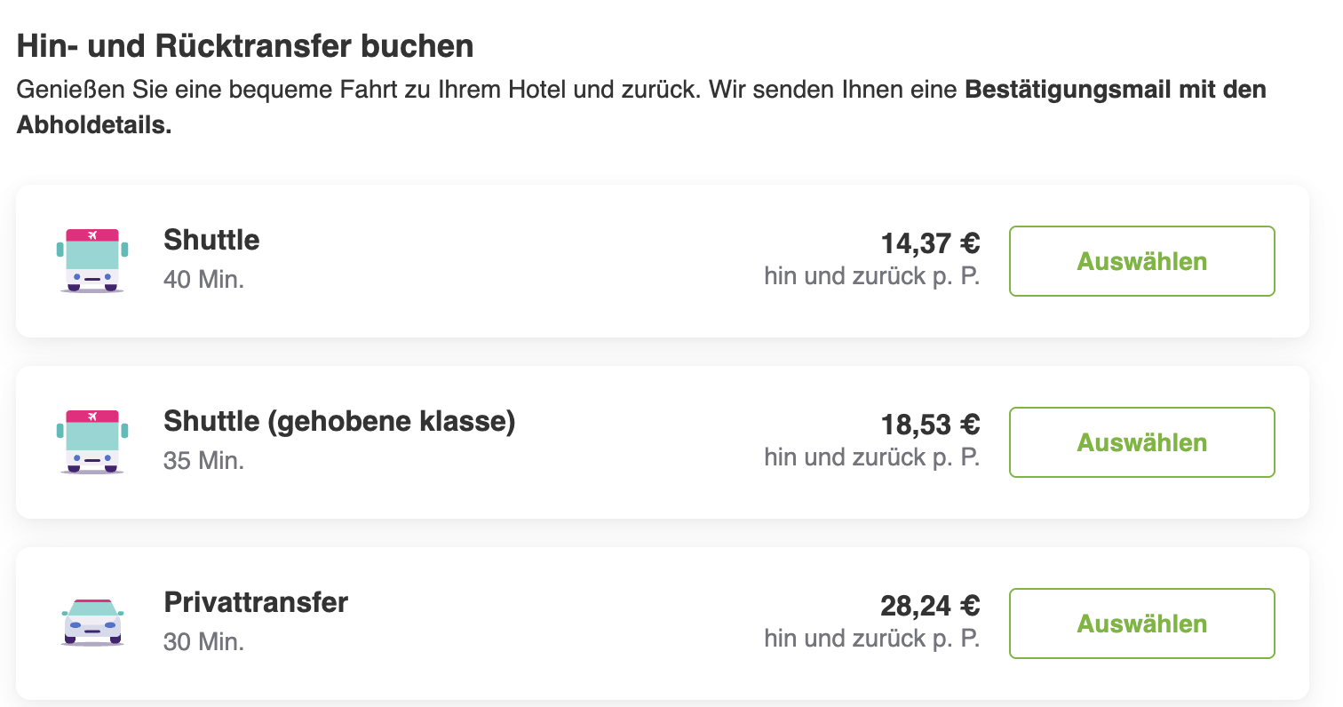
Task: Click the 28,24 € price
Action: pos(930,605)
